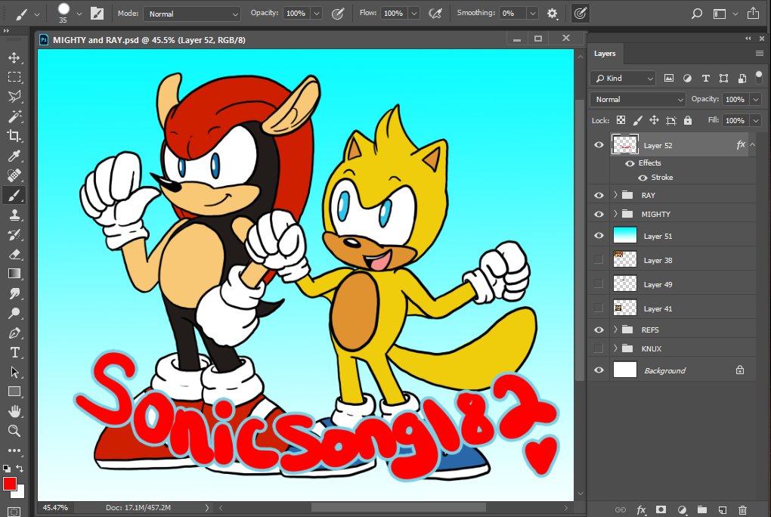Reset default foreground background colors
Image resolution: width=771 pixels, height=517 pixels.
click(6, 469)
